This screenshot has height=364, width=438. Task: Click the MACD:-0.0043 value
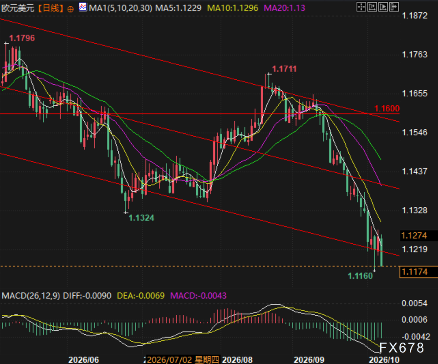[x=199, y=296]
